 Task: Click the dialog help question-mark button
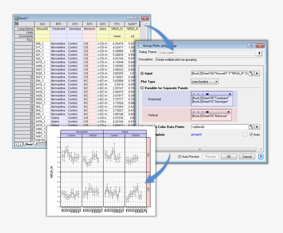tap(251, 46)
